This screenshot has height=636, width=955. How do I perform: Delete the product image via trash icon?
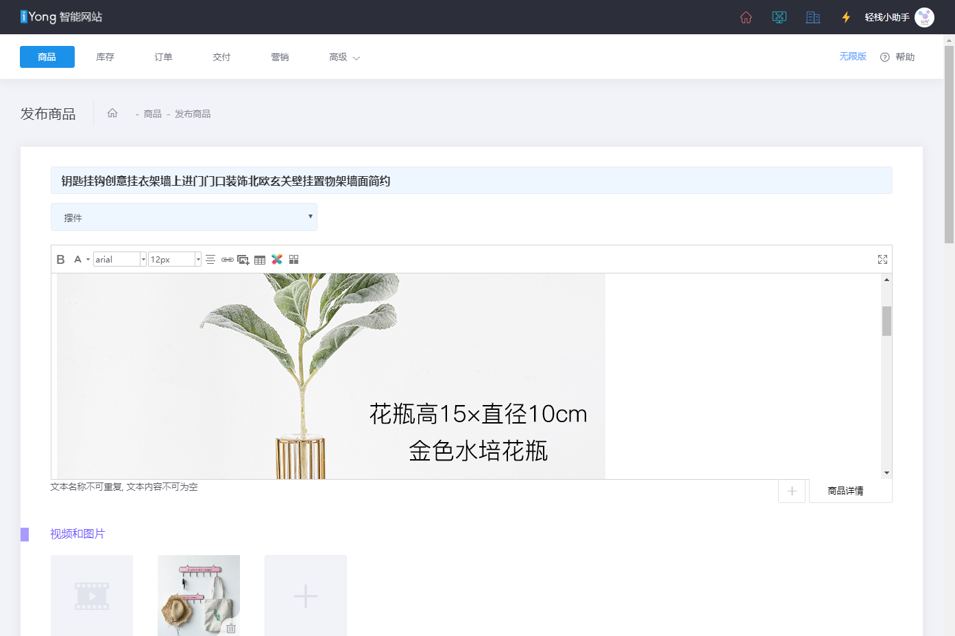pos(231,628)
